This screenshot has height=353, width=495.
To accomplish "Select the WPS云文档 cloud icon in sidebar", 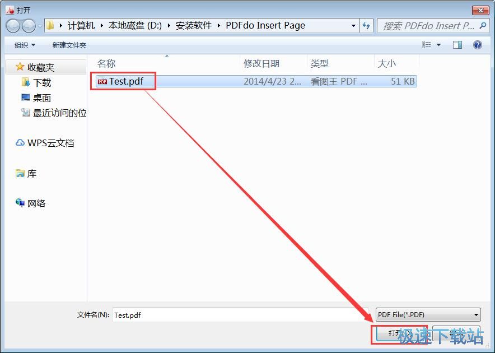I will coord(20,143).
